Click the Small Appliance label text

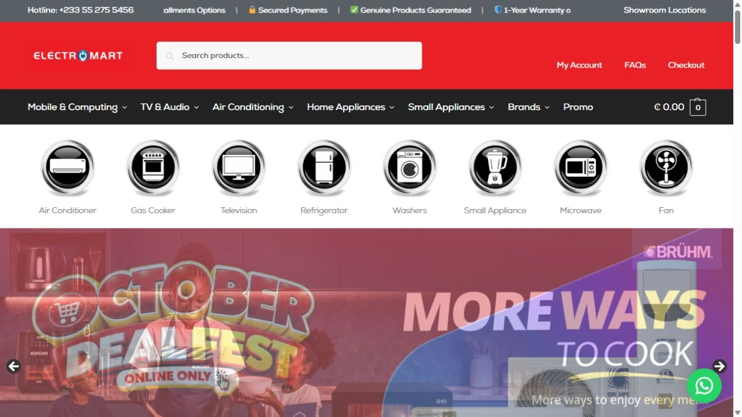tap(495, 210)
